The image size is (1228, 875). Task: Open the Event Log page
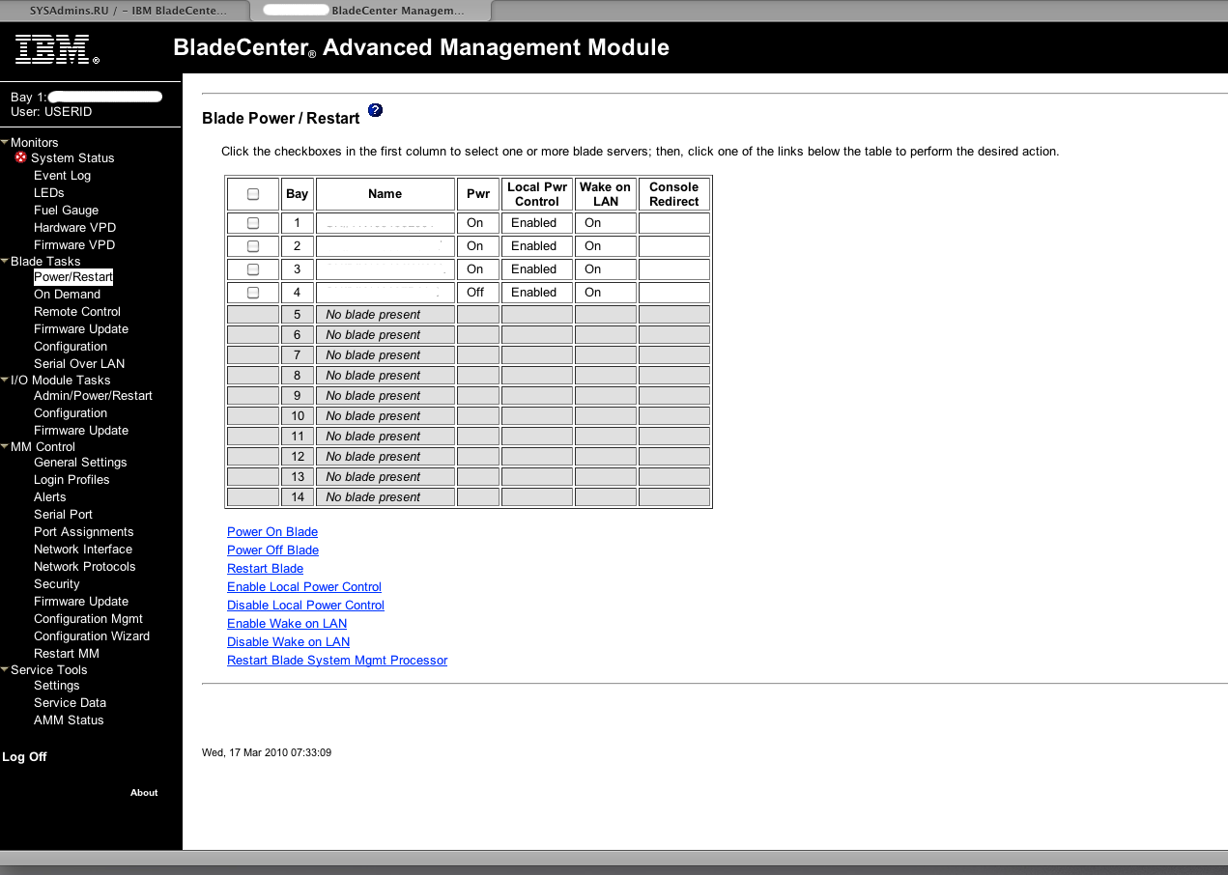click(62, 176)
